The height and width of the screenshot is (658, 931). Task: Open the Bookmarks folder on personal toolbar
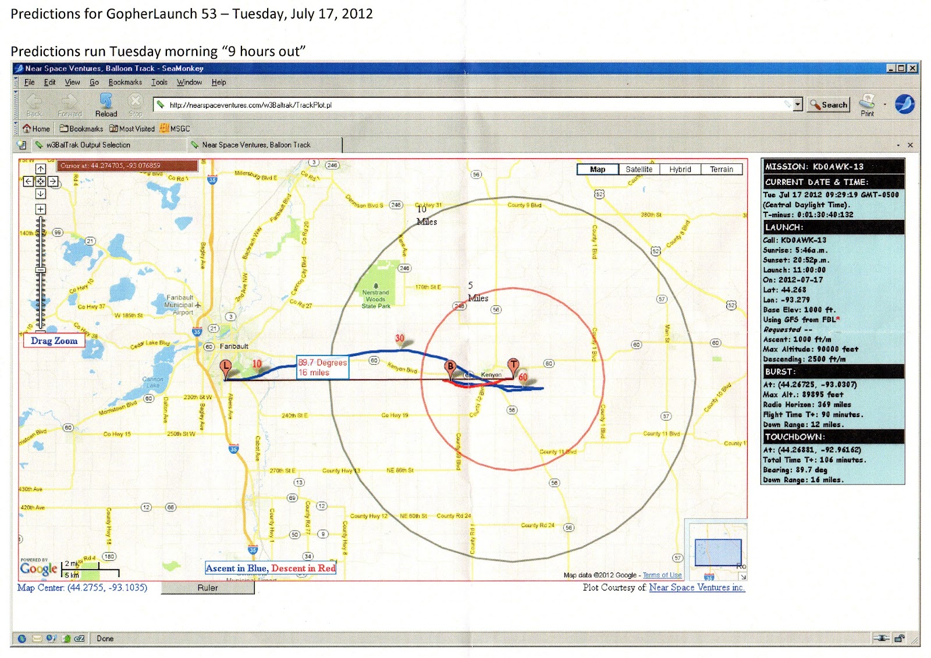click(81, 129)
